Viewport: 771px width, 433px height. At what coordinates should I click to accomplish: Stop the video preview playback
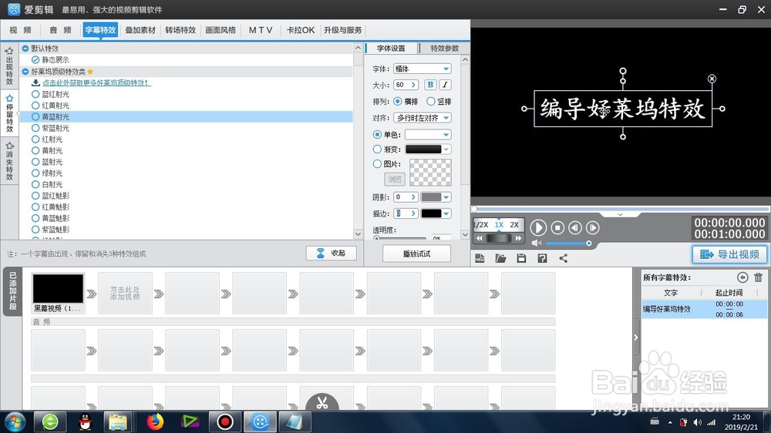point(557,227)
